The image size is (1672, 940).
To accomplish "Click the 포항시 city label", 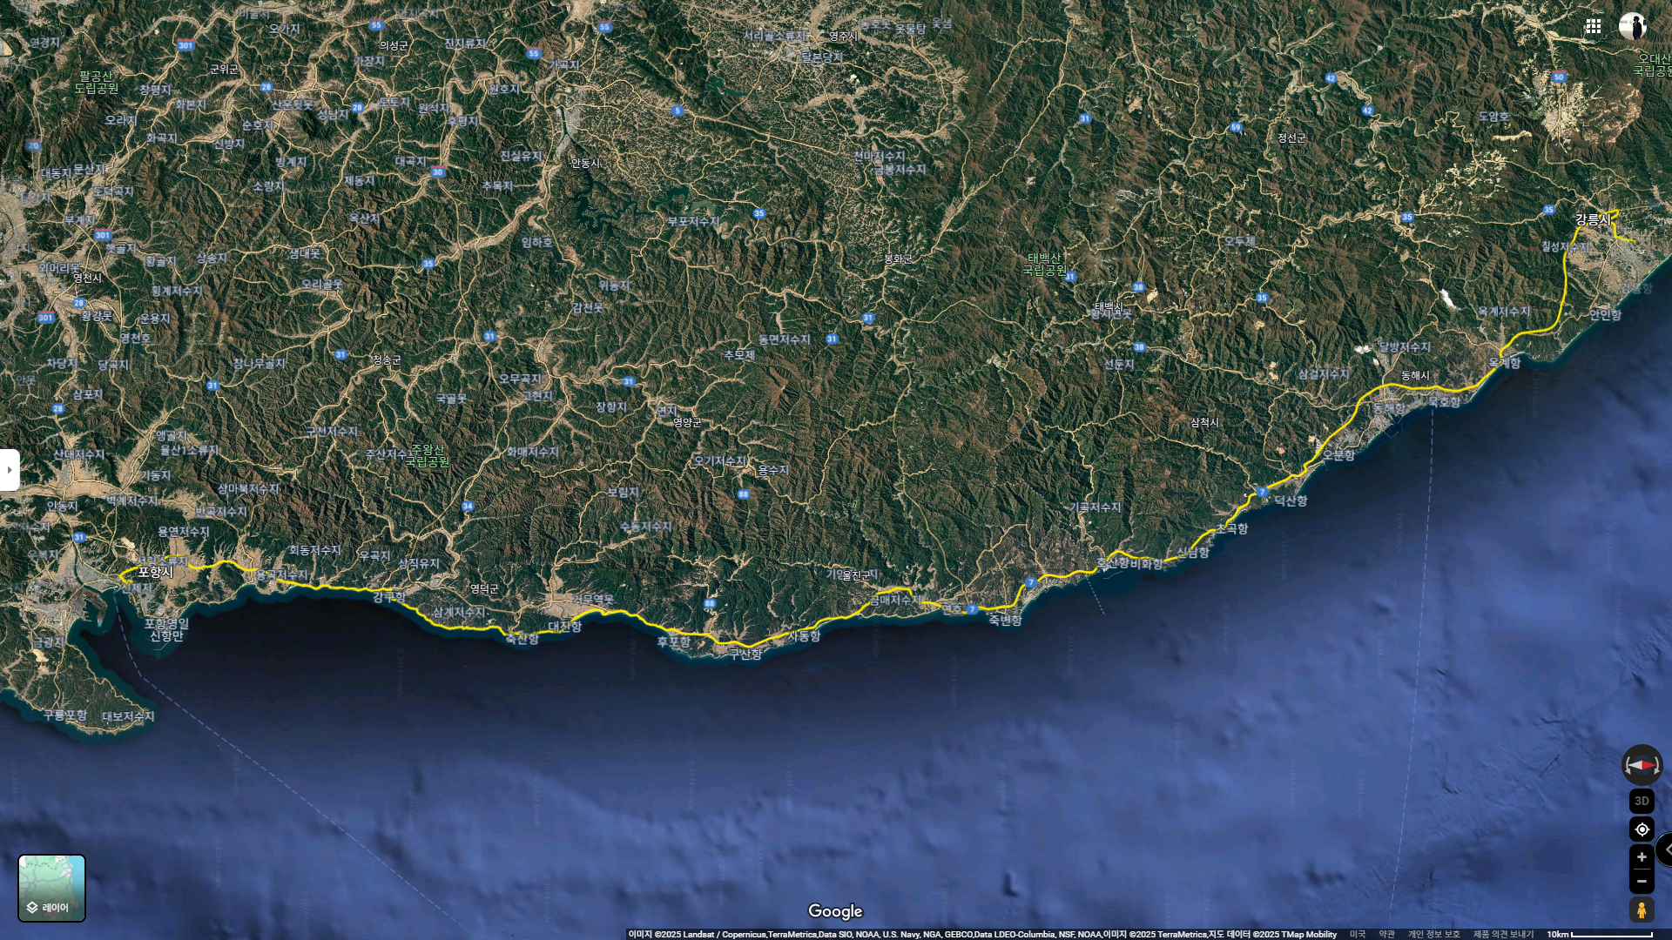I will pyautogui.click(x=155, y=572).
